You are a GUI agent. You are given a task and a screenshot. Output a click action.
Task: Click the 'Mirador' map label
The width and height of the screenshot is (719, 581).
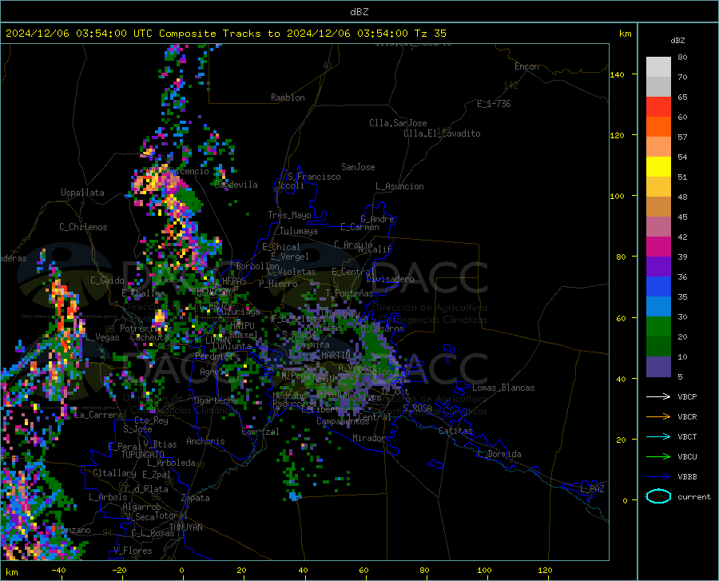[x=369, y=438]
